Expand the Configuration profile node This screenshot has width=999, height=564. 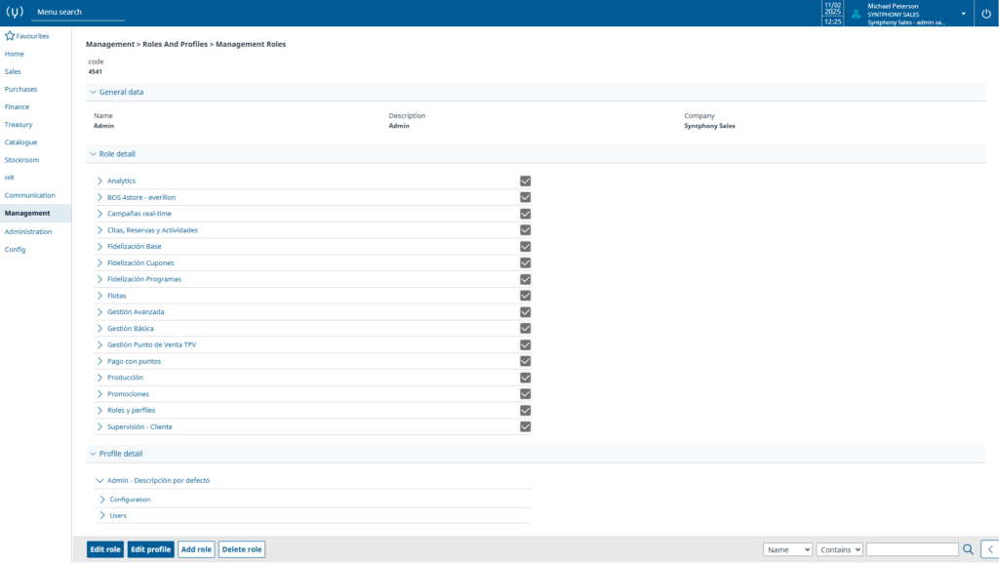[101, 499]
